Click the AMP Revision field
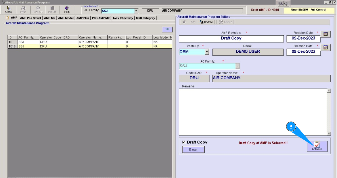 point(231,39)
